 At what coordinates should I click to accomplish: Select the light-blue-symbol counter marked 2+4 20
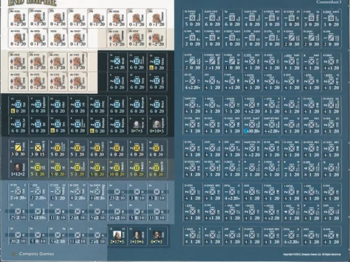pyautogui.click(x=117, y=62)
